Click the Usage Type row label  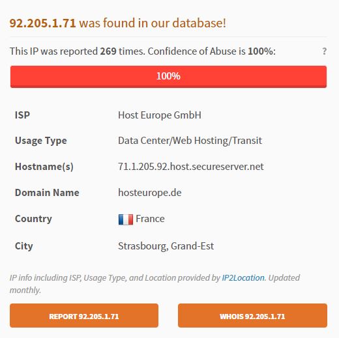click(x=41, y=141)
